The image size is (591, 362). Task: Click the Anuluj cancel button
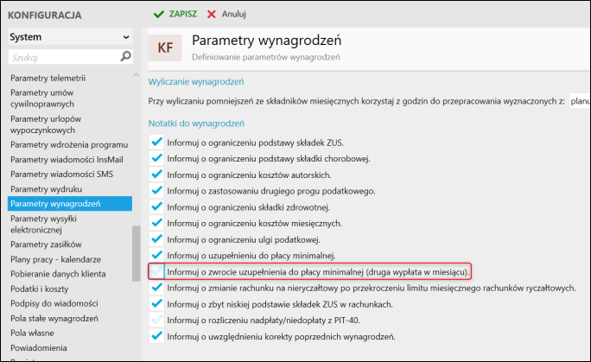click(x=226, y=15)
